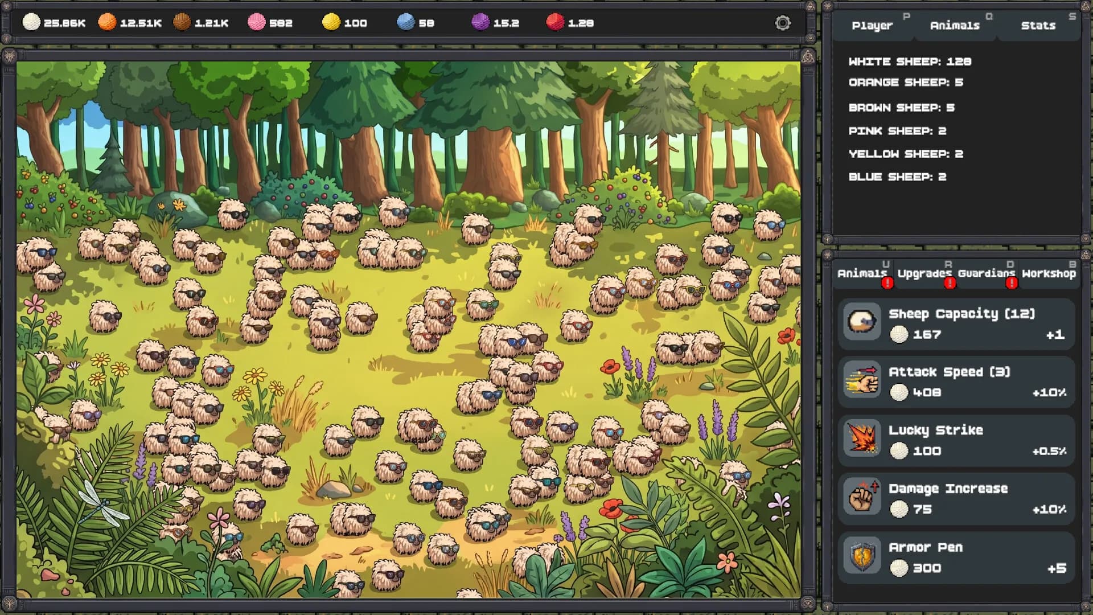This screenshot has width=1093, height=615.
Task: Click the White Sheep: 128 count
Action: 910,61
